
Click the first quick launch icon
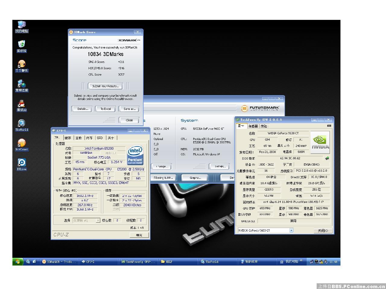[x=28, y=262]
